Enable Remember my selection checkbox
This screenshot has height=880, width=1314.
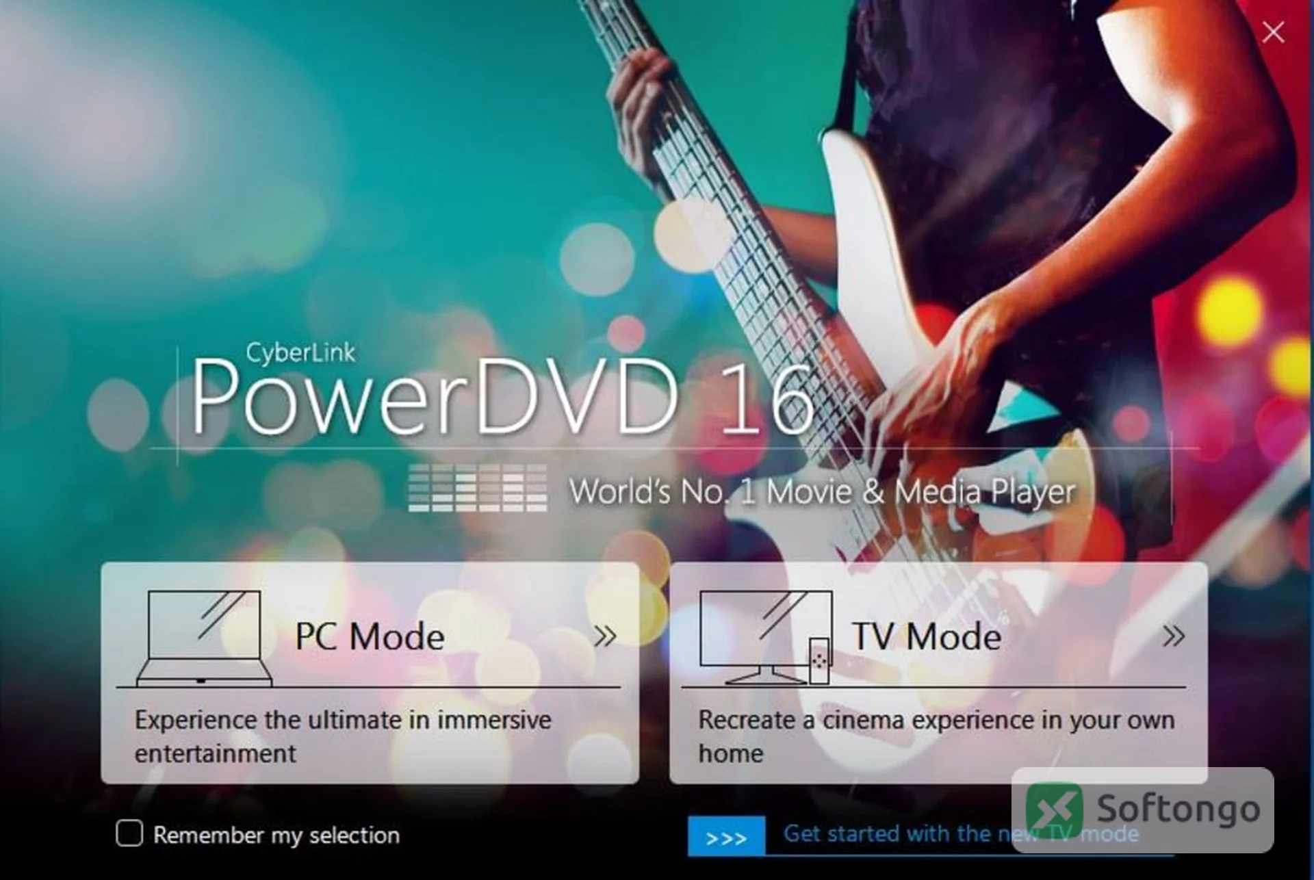[129, 833]
